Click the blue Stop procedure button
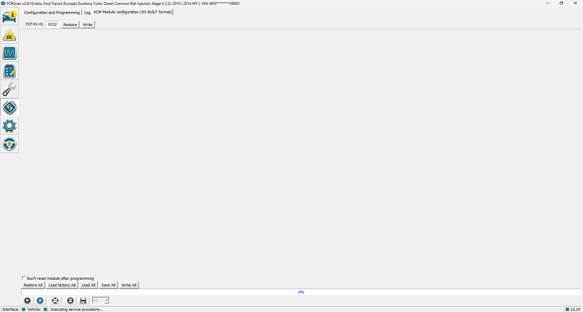This screenshot has width=583, height=312. tap(41, 300)
